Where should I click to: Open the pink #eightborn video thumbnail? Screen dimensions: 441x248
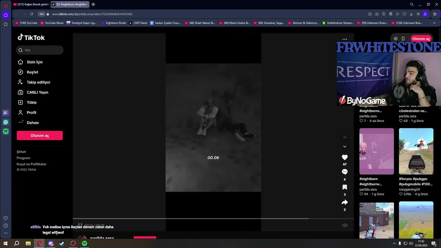(377, 151)
